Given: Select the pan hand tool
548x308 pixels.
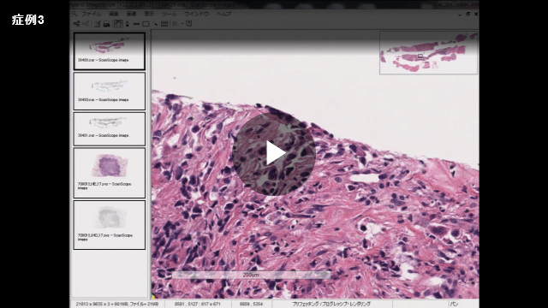Looking at the screenshot, I should [x=118, y=24].
